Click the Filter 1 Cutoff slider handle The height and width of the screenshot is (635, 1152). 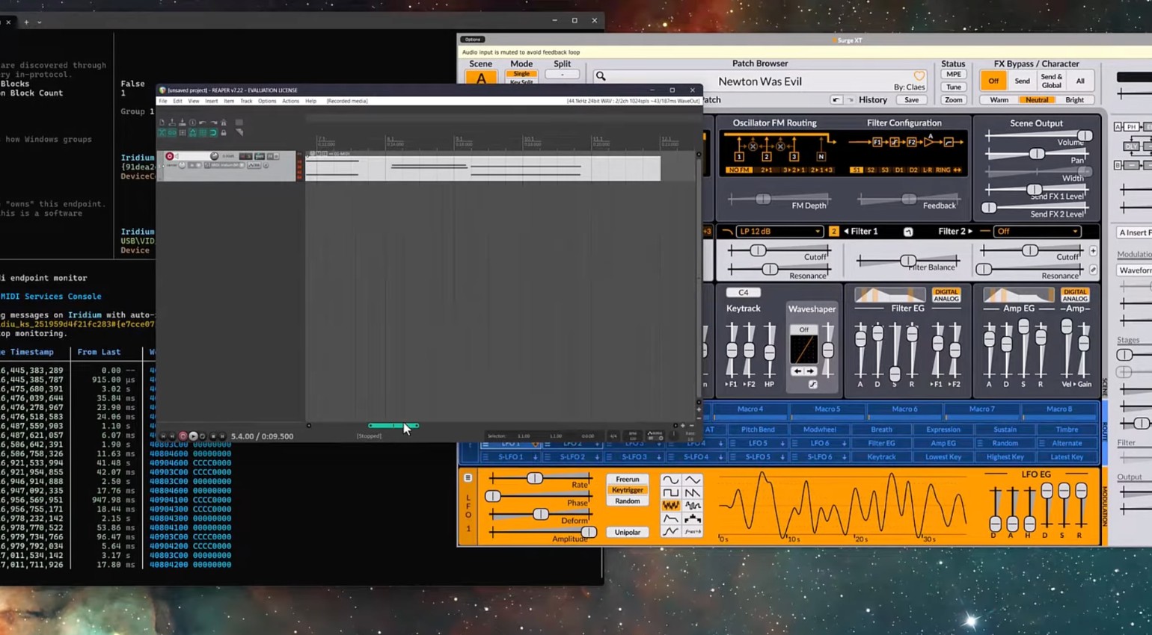coord(758,250)
